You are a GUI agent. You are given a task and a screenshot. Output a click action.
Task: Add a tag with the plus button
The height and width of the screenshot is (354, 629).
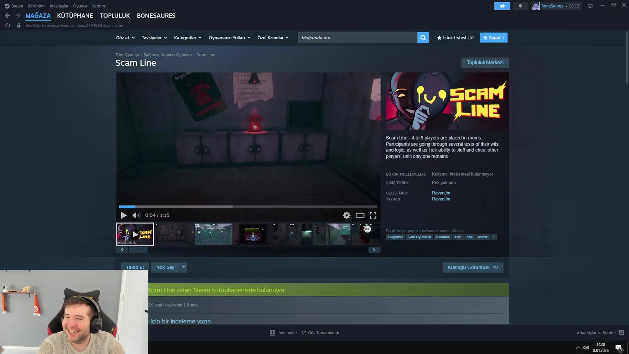[494, 237]
